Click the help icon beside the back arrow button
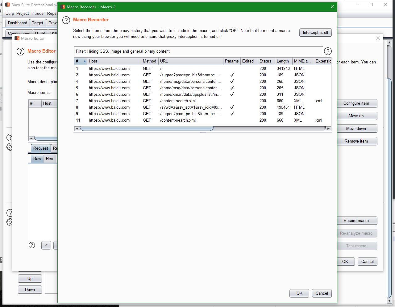The height and width of the screenshot is (307, 395). (x=32, y=245)
